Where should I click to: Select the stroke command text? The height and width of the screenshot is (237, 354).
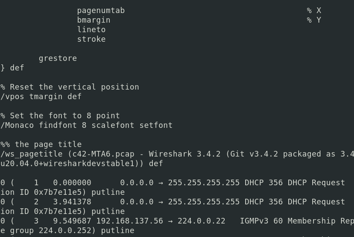91,39
